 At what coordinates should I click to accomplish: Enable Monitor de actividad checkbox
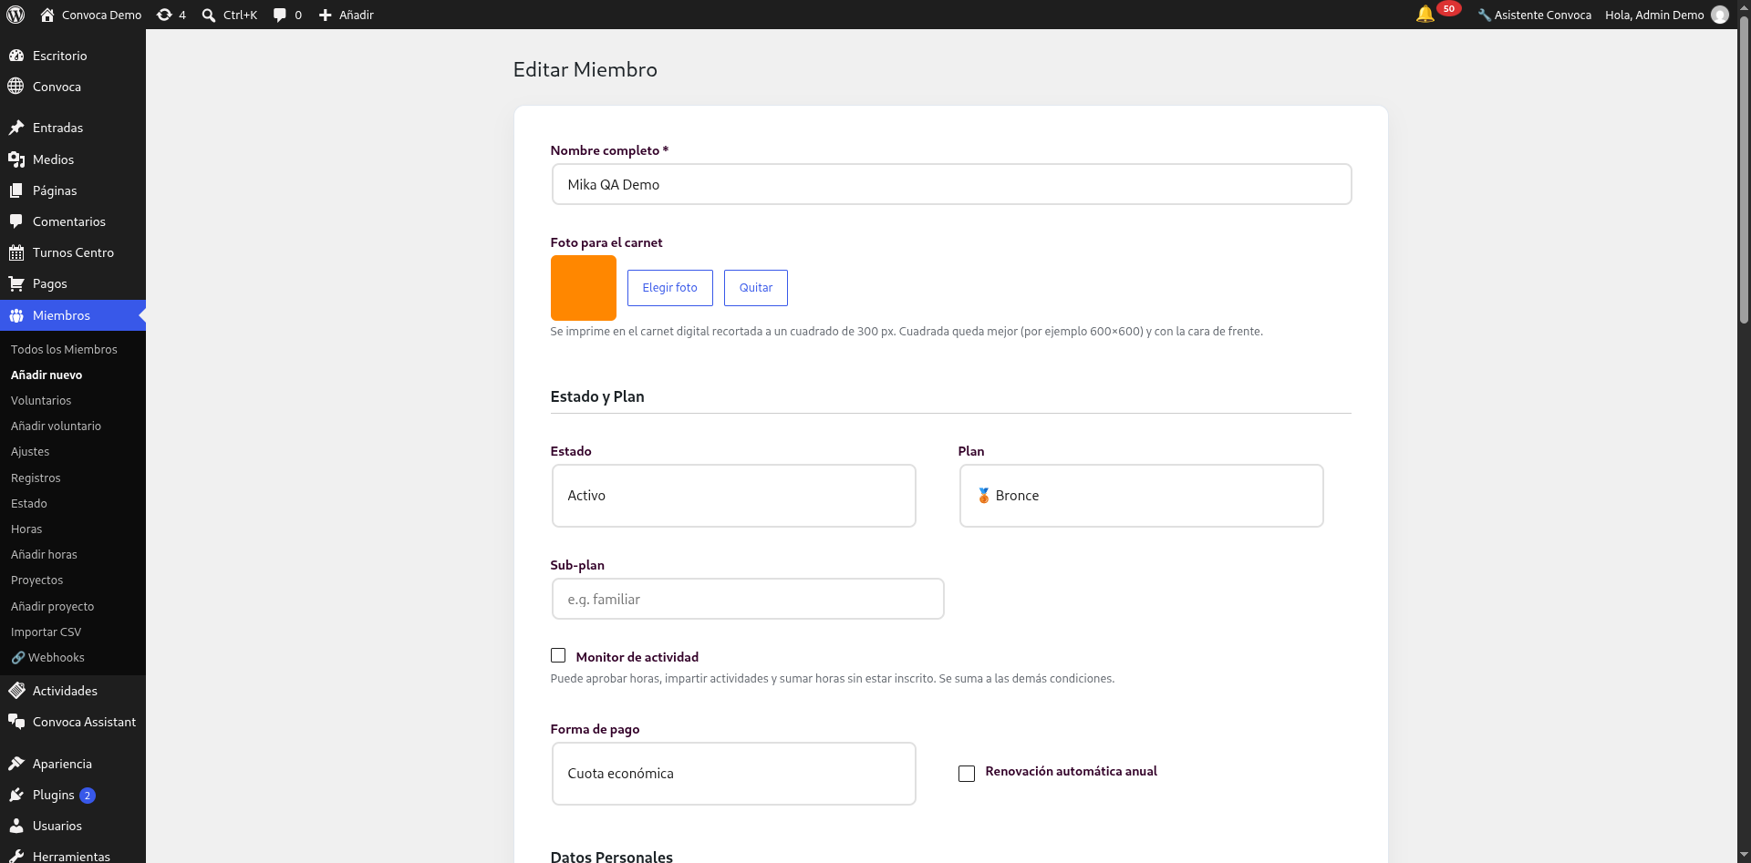(558, 655)
